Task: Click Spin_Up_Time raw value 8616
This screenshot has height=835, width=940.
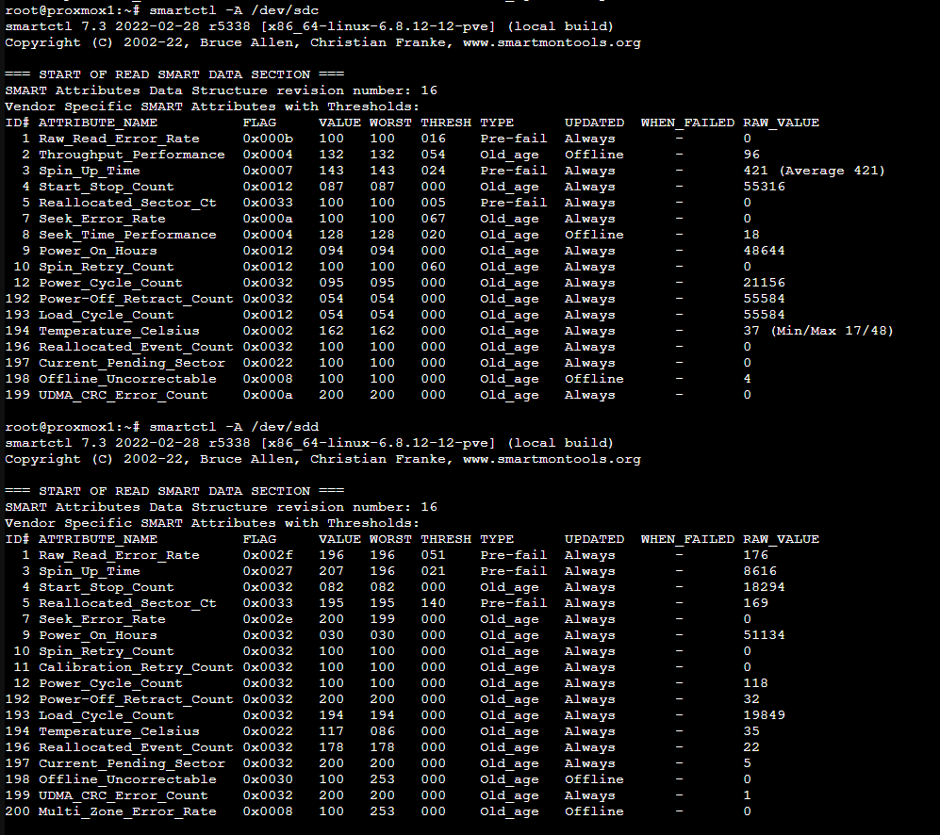Action: tap(760, 571)
